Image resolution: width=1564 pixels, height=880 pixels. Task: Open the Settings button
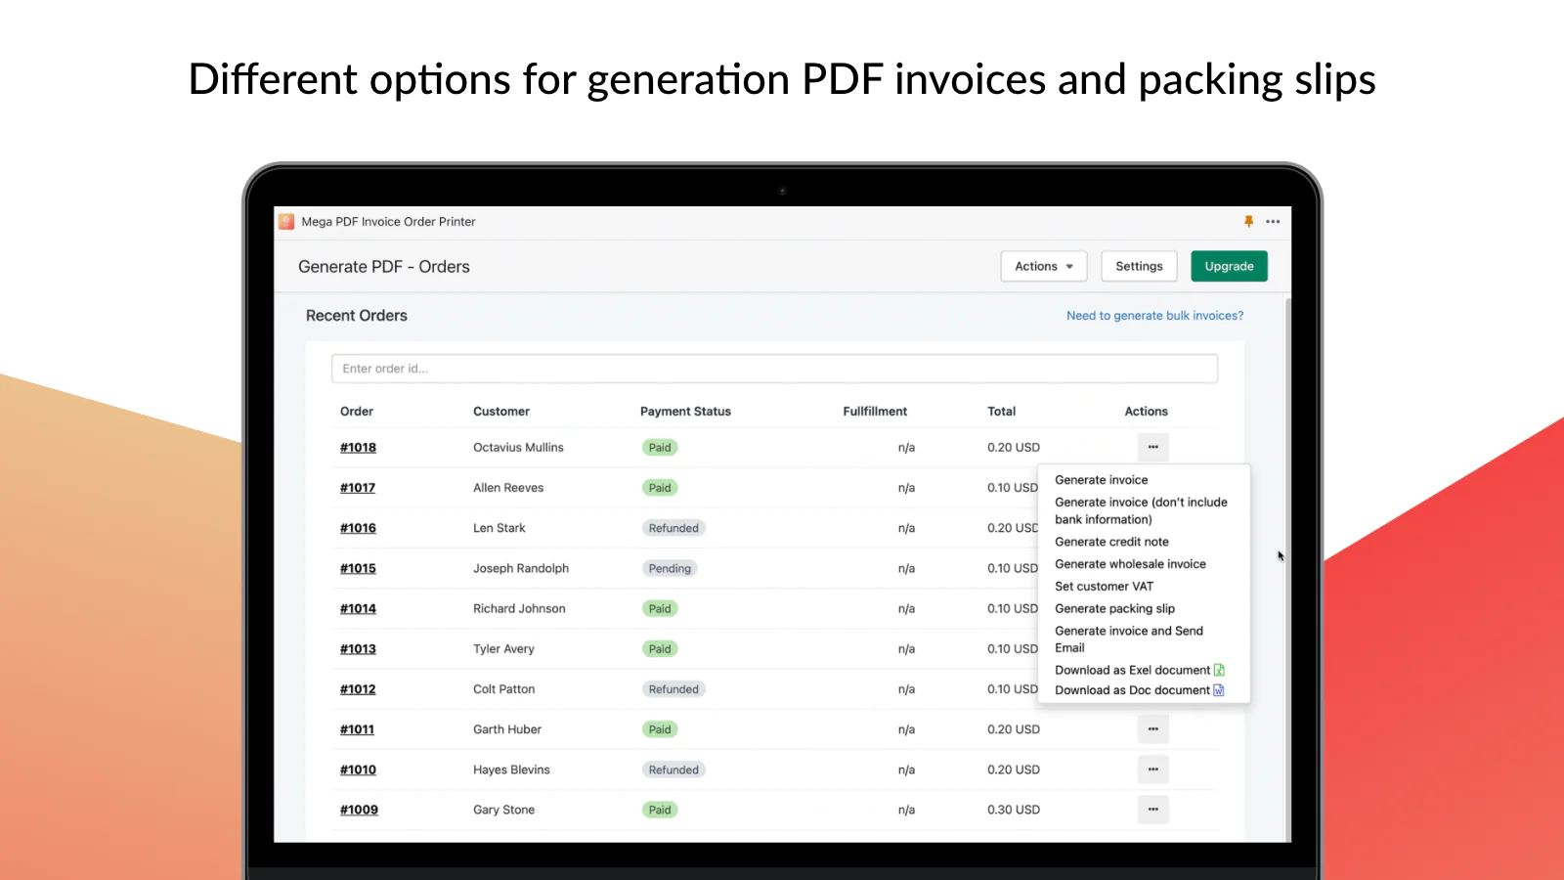click(x=1139, y=266)
